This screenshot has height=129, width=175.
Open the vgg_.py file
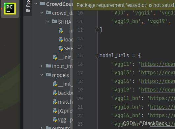pos(65,120)
